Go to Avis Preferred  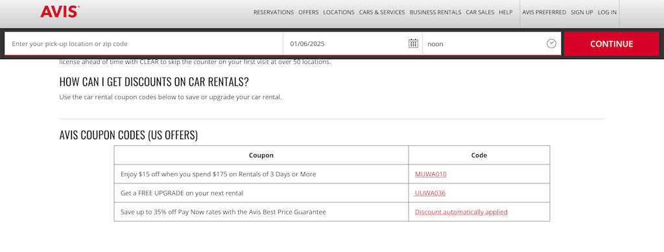(x=544, y=12)
